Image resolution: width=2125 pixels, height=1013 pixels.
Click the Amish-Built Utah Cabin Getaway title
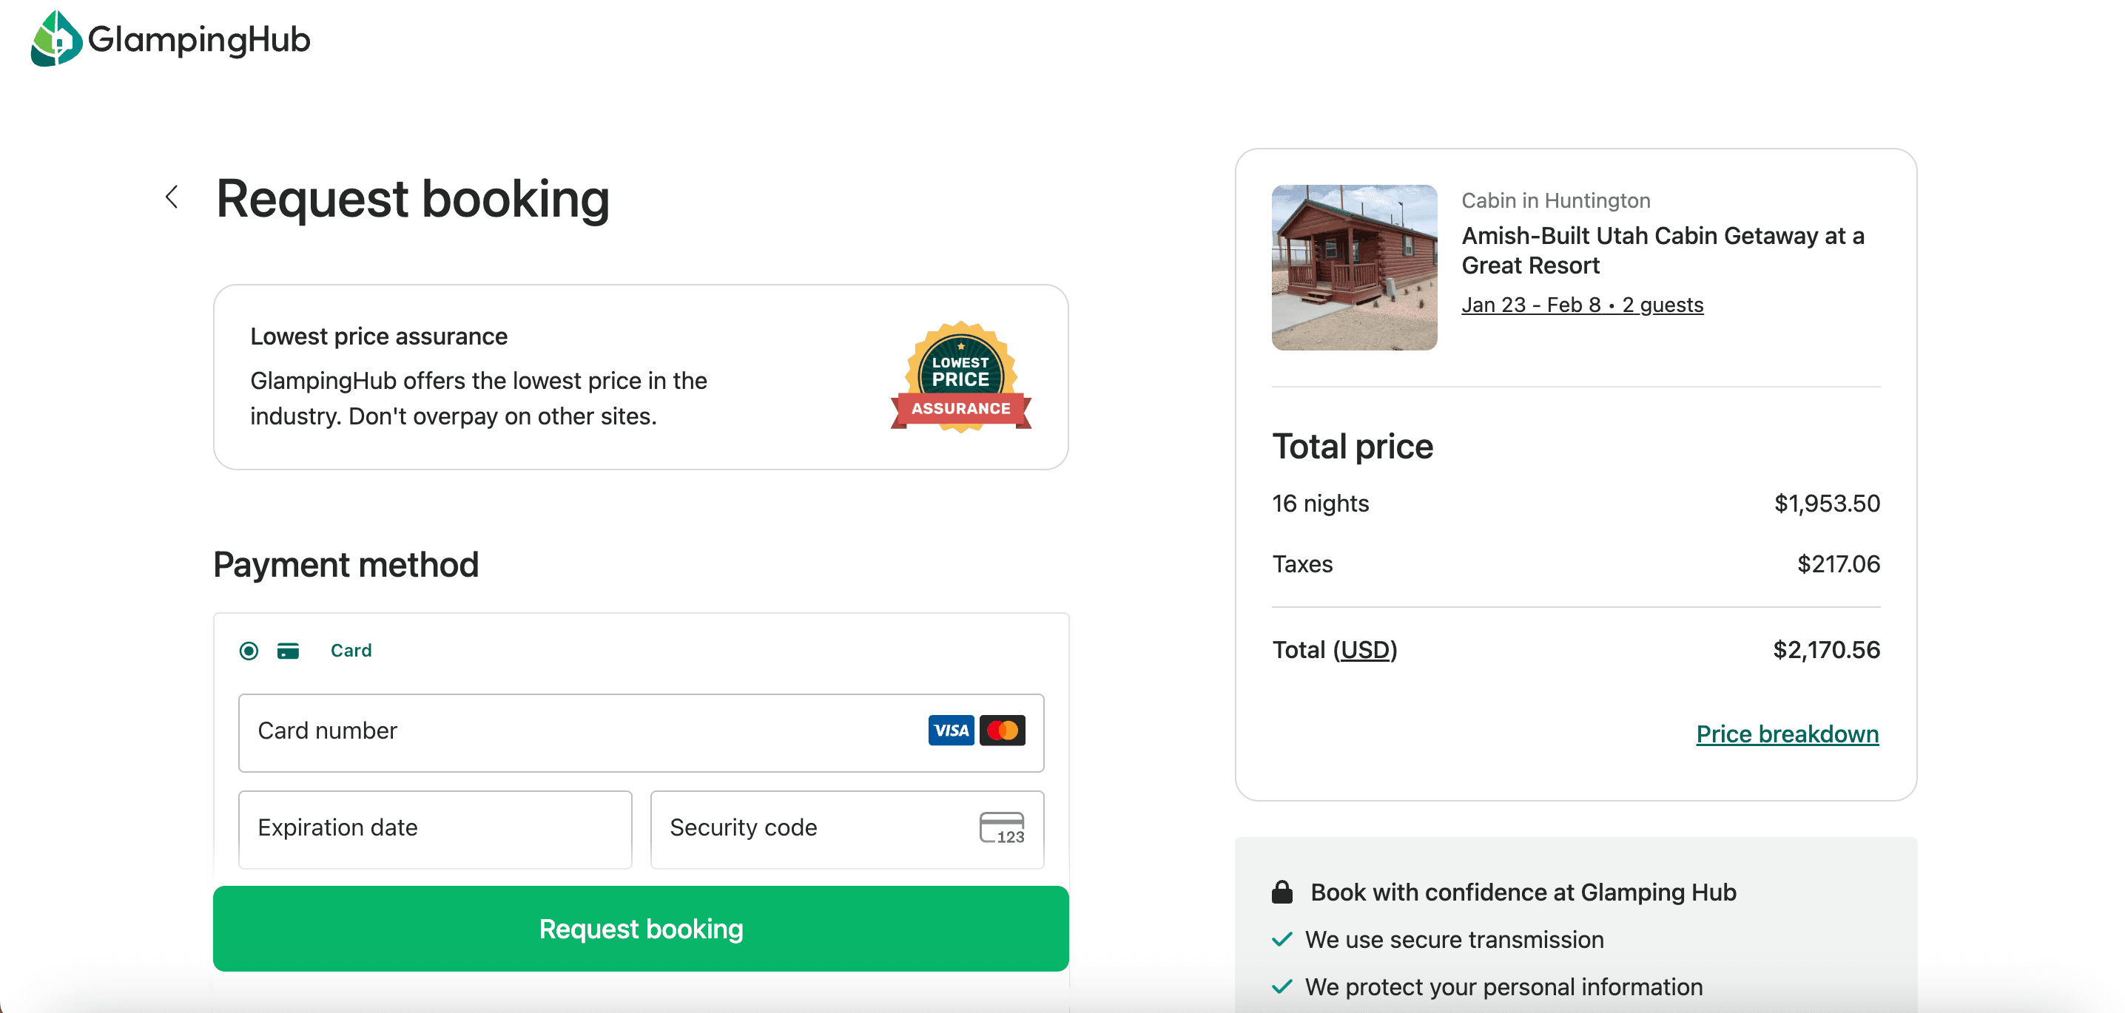pyautogui.click(x=1663, y=251)
